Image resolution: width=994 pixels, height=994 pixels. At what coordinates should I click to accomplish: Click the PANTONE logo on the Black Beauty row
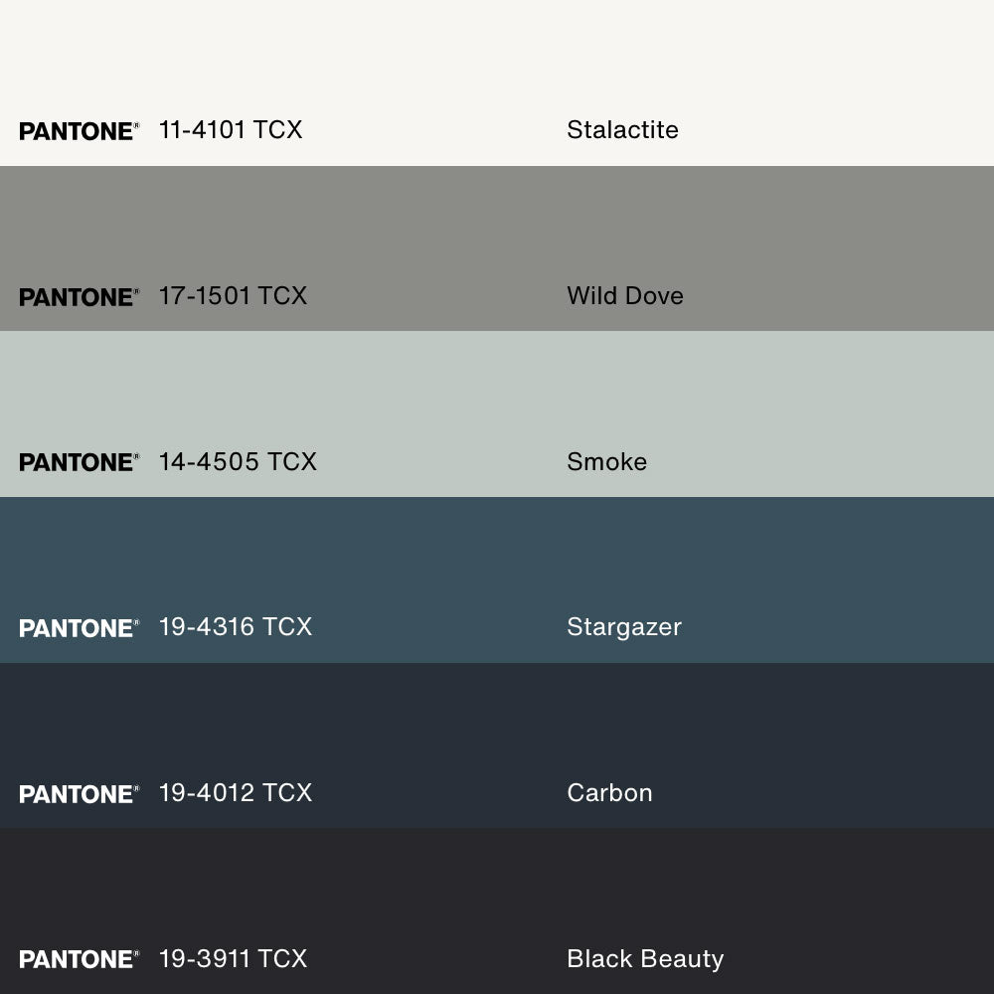tap(79, 959)
